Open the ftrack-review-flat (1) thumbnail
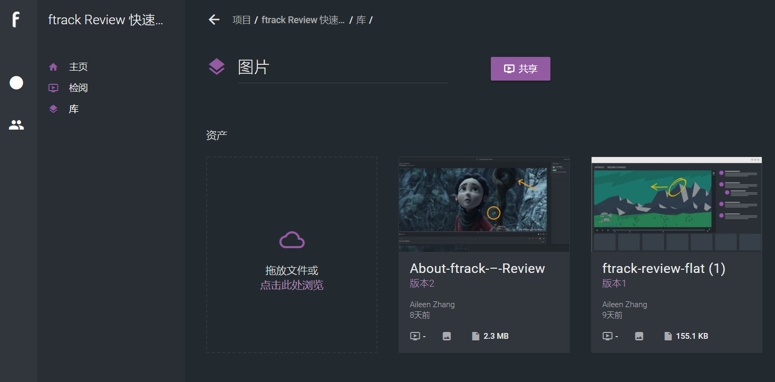Screen dimensions: 775x382 click(676, 204)
